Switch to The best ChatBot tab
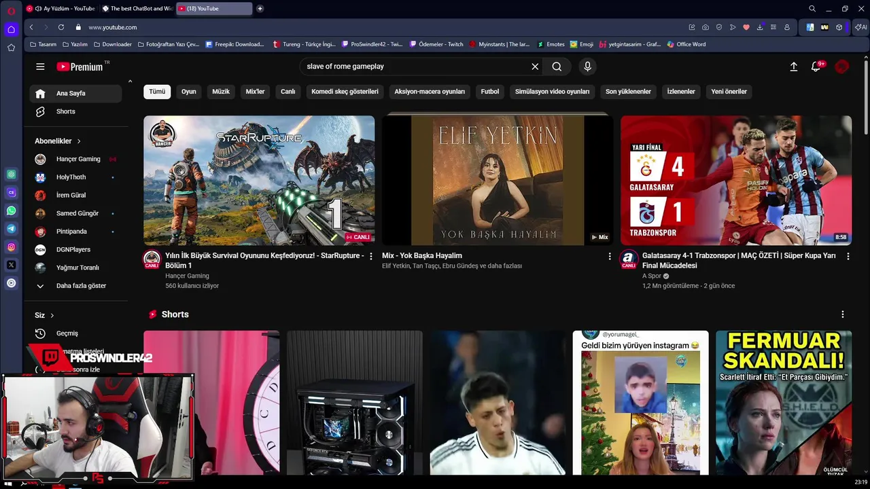 136,9
